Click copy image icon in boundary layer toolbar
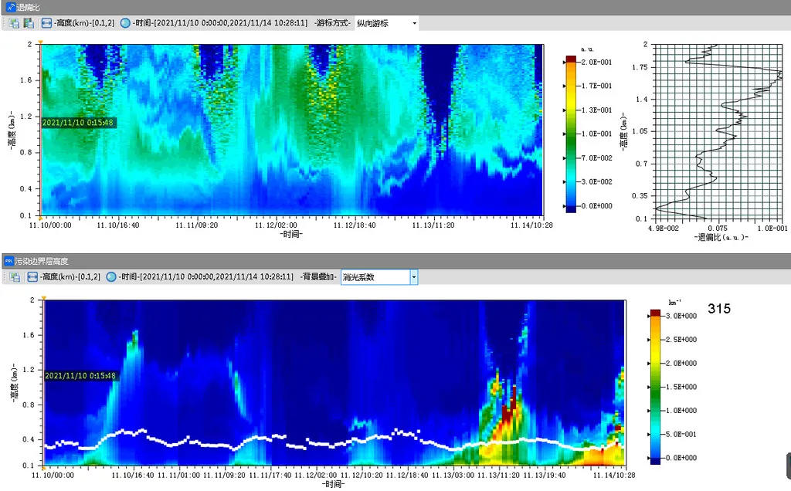 tap(14, 276)
